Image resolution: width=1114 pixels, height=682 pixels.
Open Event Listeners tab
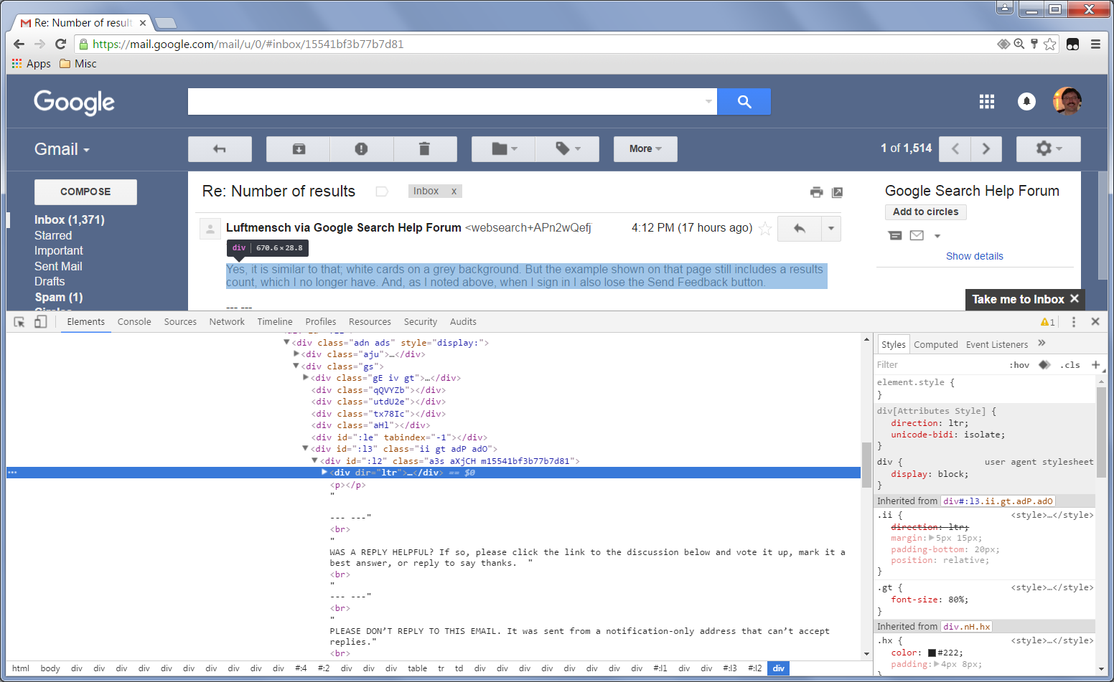(997, 344)
